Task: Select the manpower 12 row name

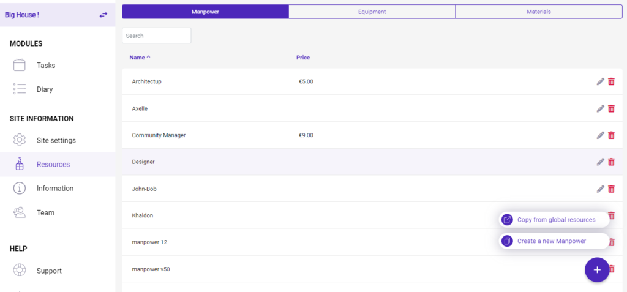Action: tap(149, 242)
